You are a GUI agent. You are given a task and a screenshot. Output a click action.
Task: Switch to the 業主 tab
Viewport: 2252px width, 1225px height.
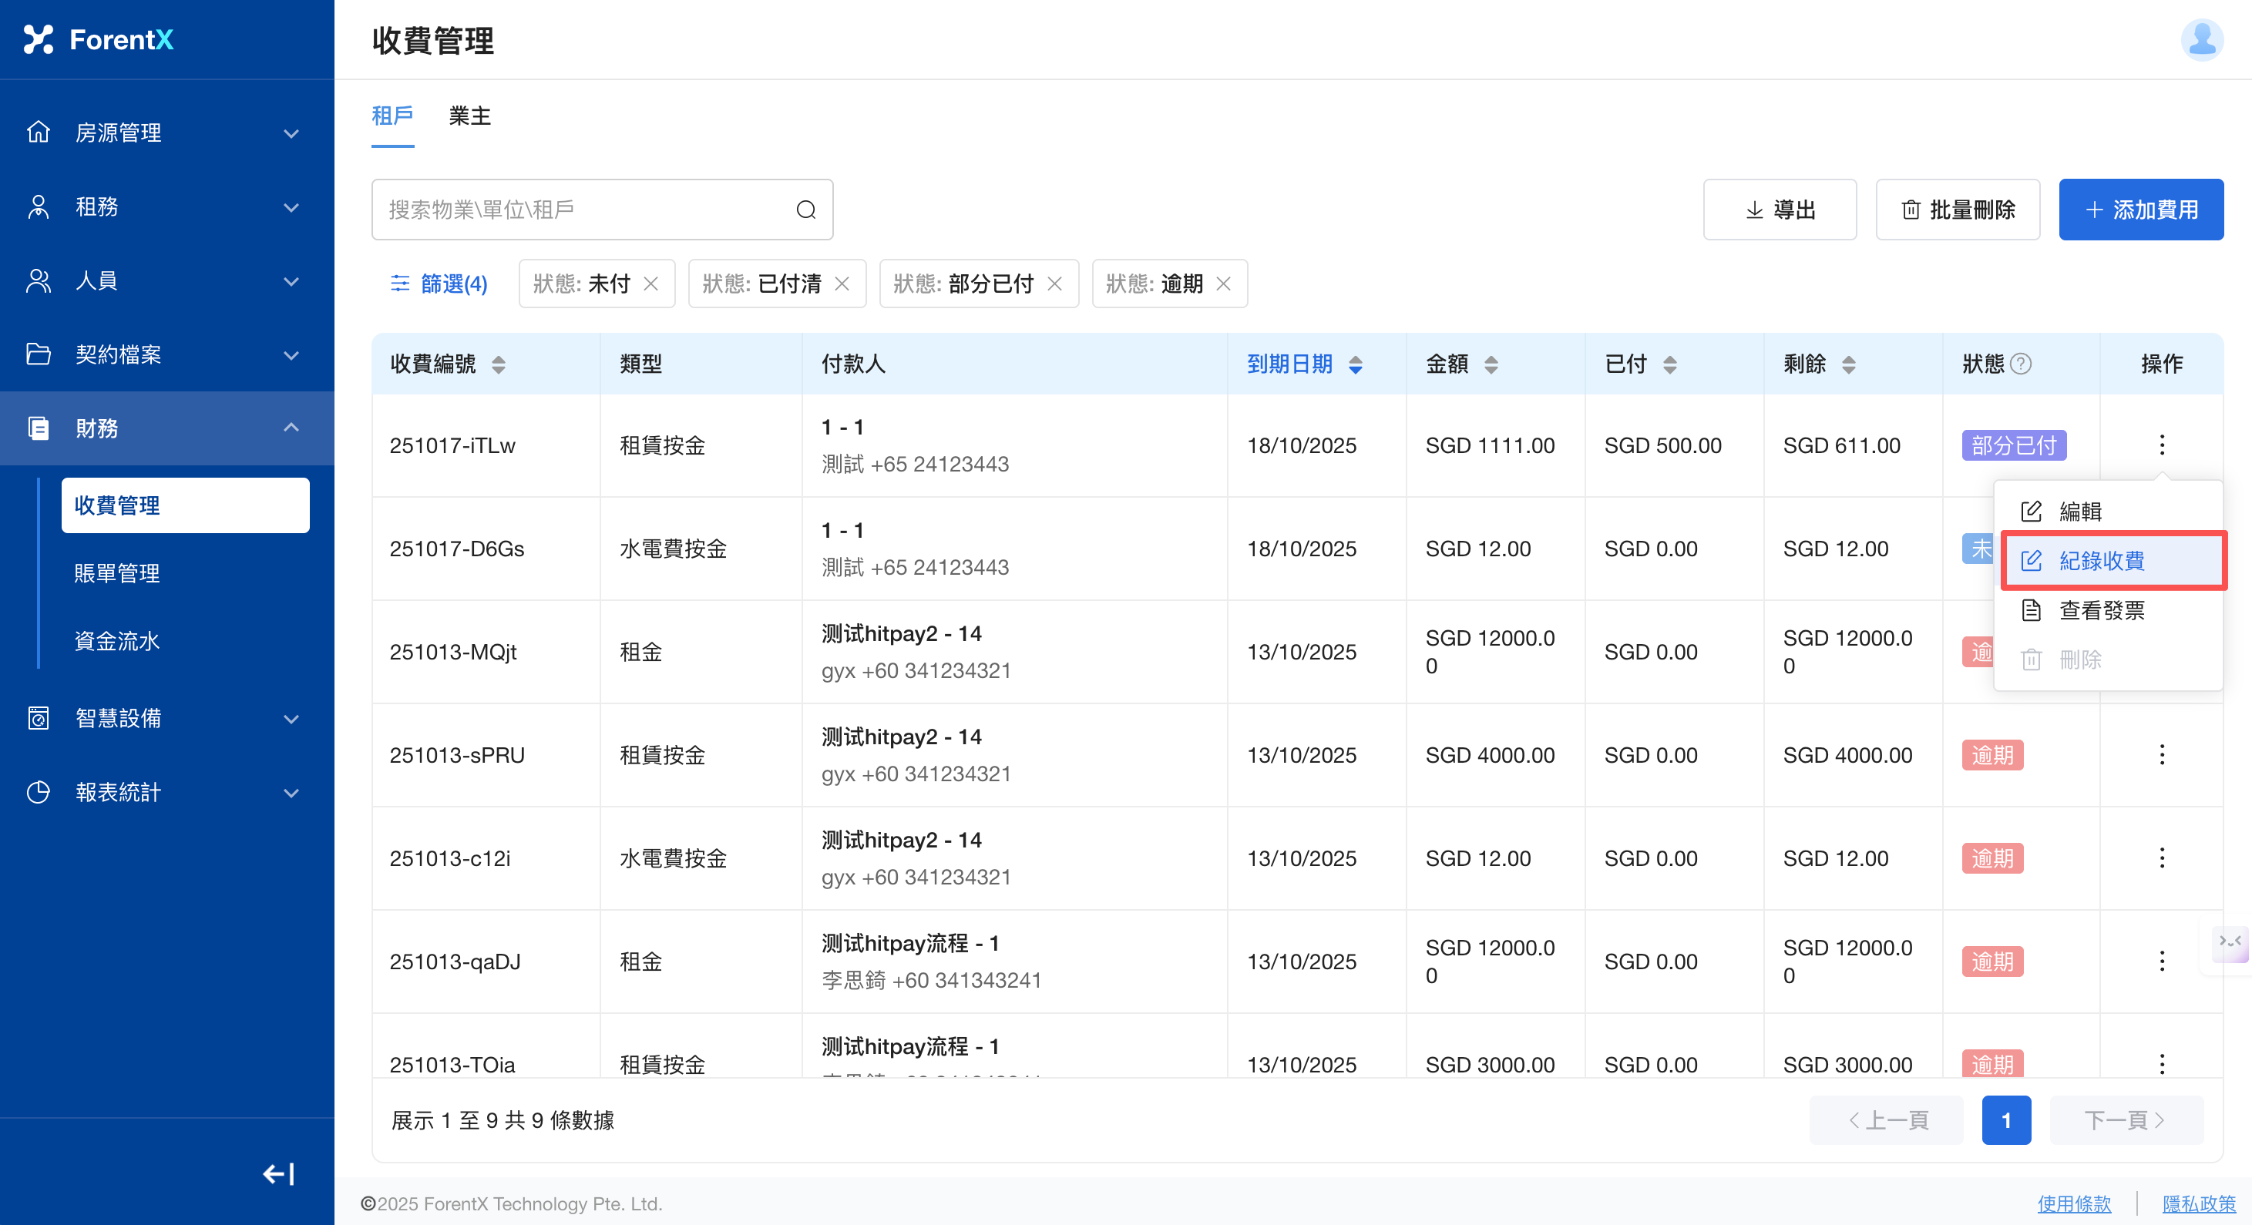pos(469,116)
